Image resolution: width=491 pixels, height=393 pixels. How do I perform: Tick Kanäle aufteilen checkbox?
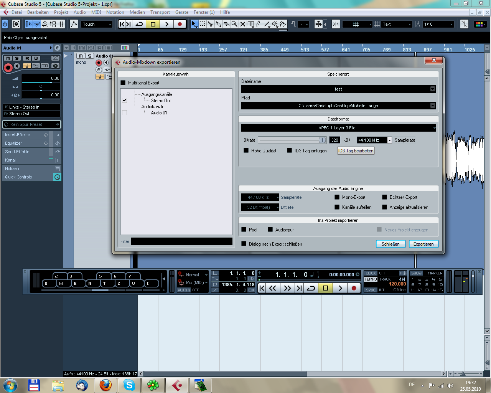click(x=337, y=207)
